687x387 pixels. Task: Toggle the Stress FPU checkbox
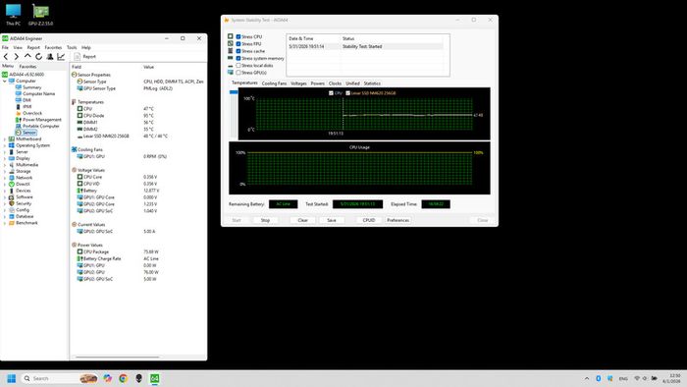pyautogui.click(x=238, y=44)
